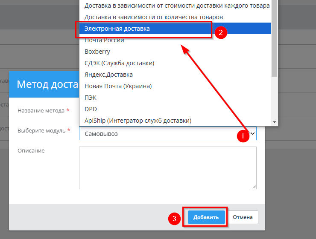This screenshot has height=239, width=316.
Task: Select Новая Почта (Украина) option
Action: click(x=118, y=86)
